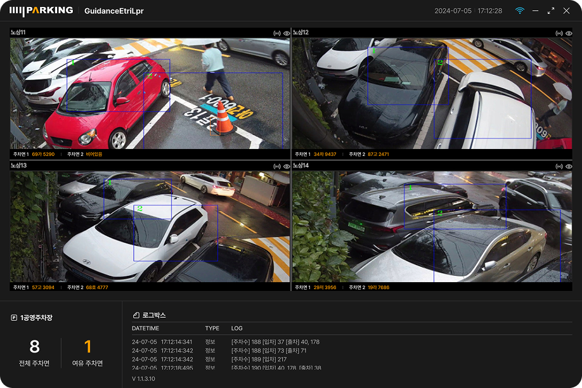
Task: Click the 노상13 camera feed thumbnail
Action: pos(150,227)
